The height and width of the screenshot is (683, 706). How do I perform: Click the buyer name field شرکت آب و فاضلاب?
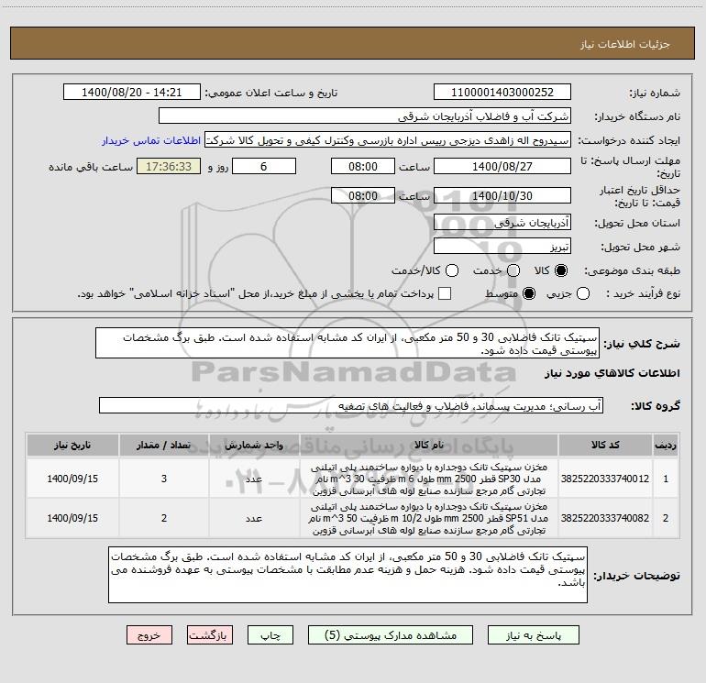click(x=365, y=116)
